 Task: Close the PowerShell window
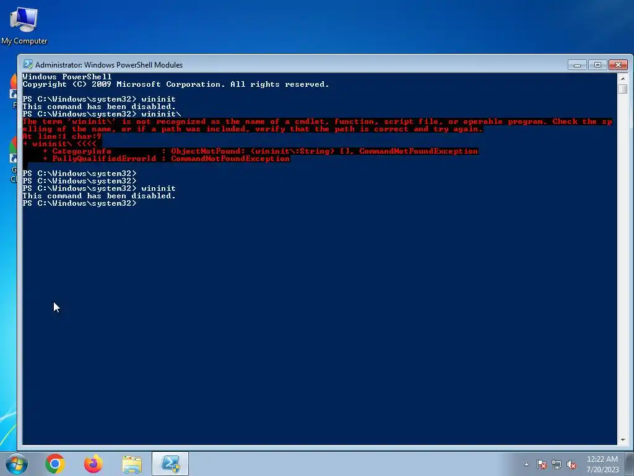click(619, 64)
